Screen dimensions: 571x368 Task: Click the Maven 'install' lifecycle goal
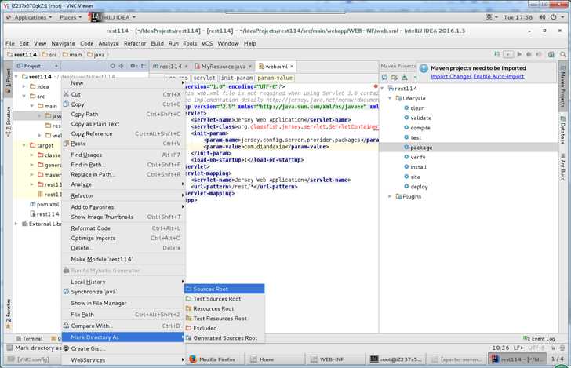pyautogui.click(x=418, y=167)
